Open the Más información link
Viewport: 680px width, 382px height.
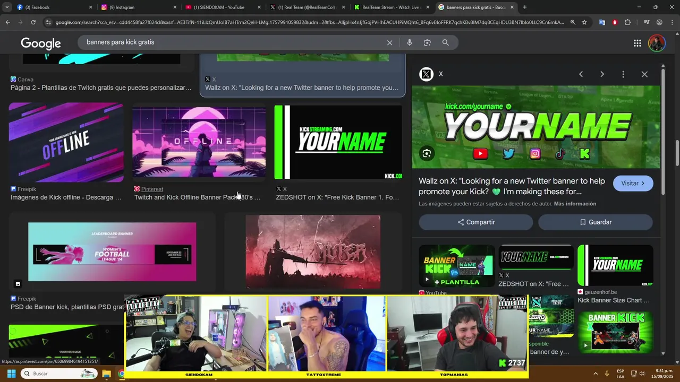click(575, 204)
